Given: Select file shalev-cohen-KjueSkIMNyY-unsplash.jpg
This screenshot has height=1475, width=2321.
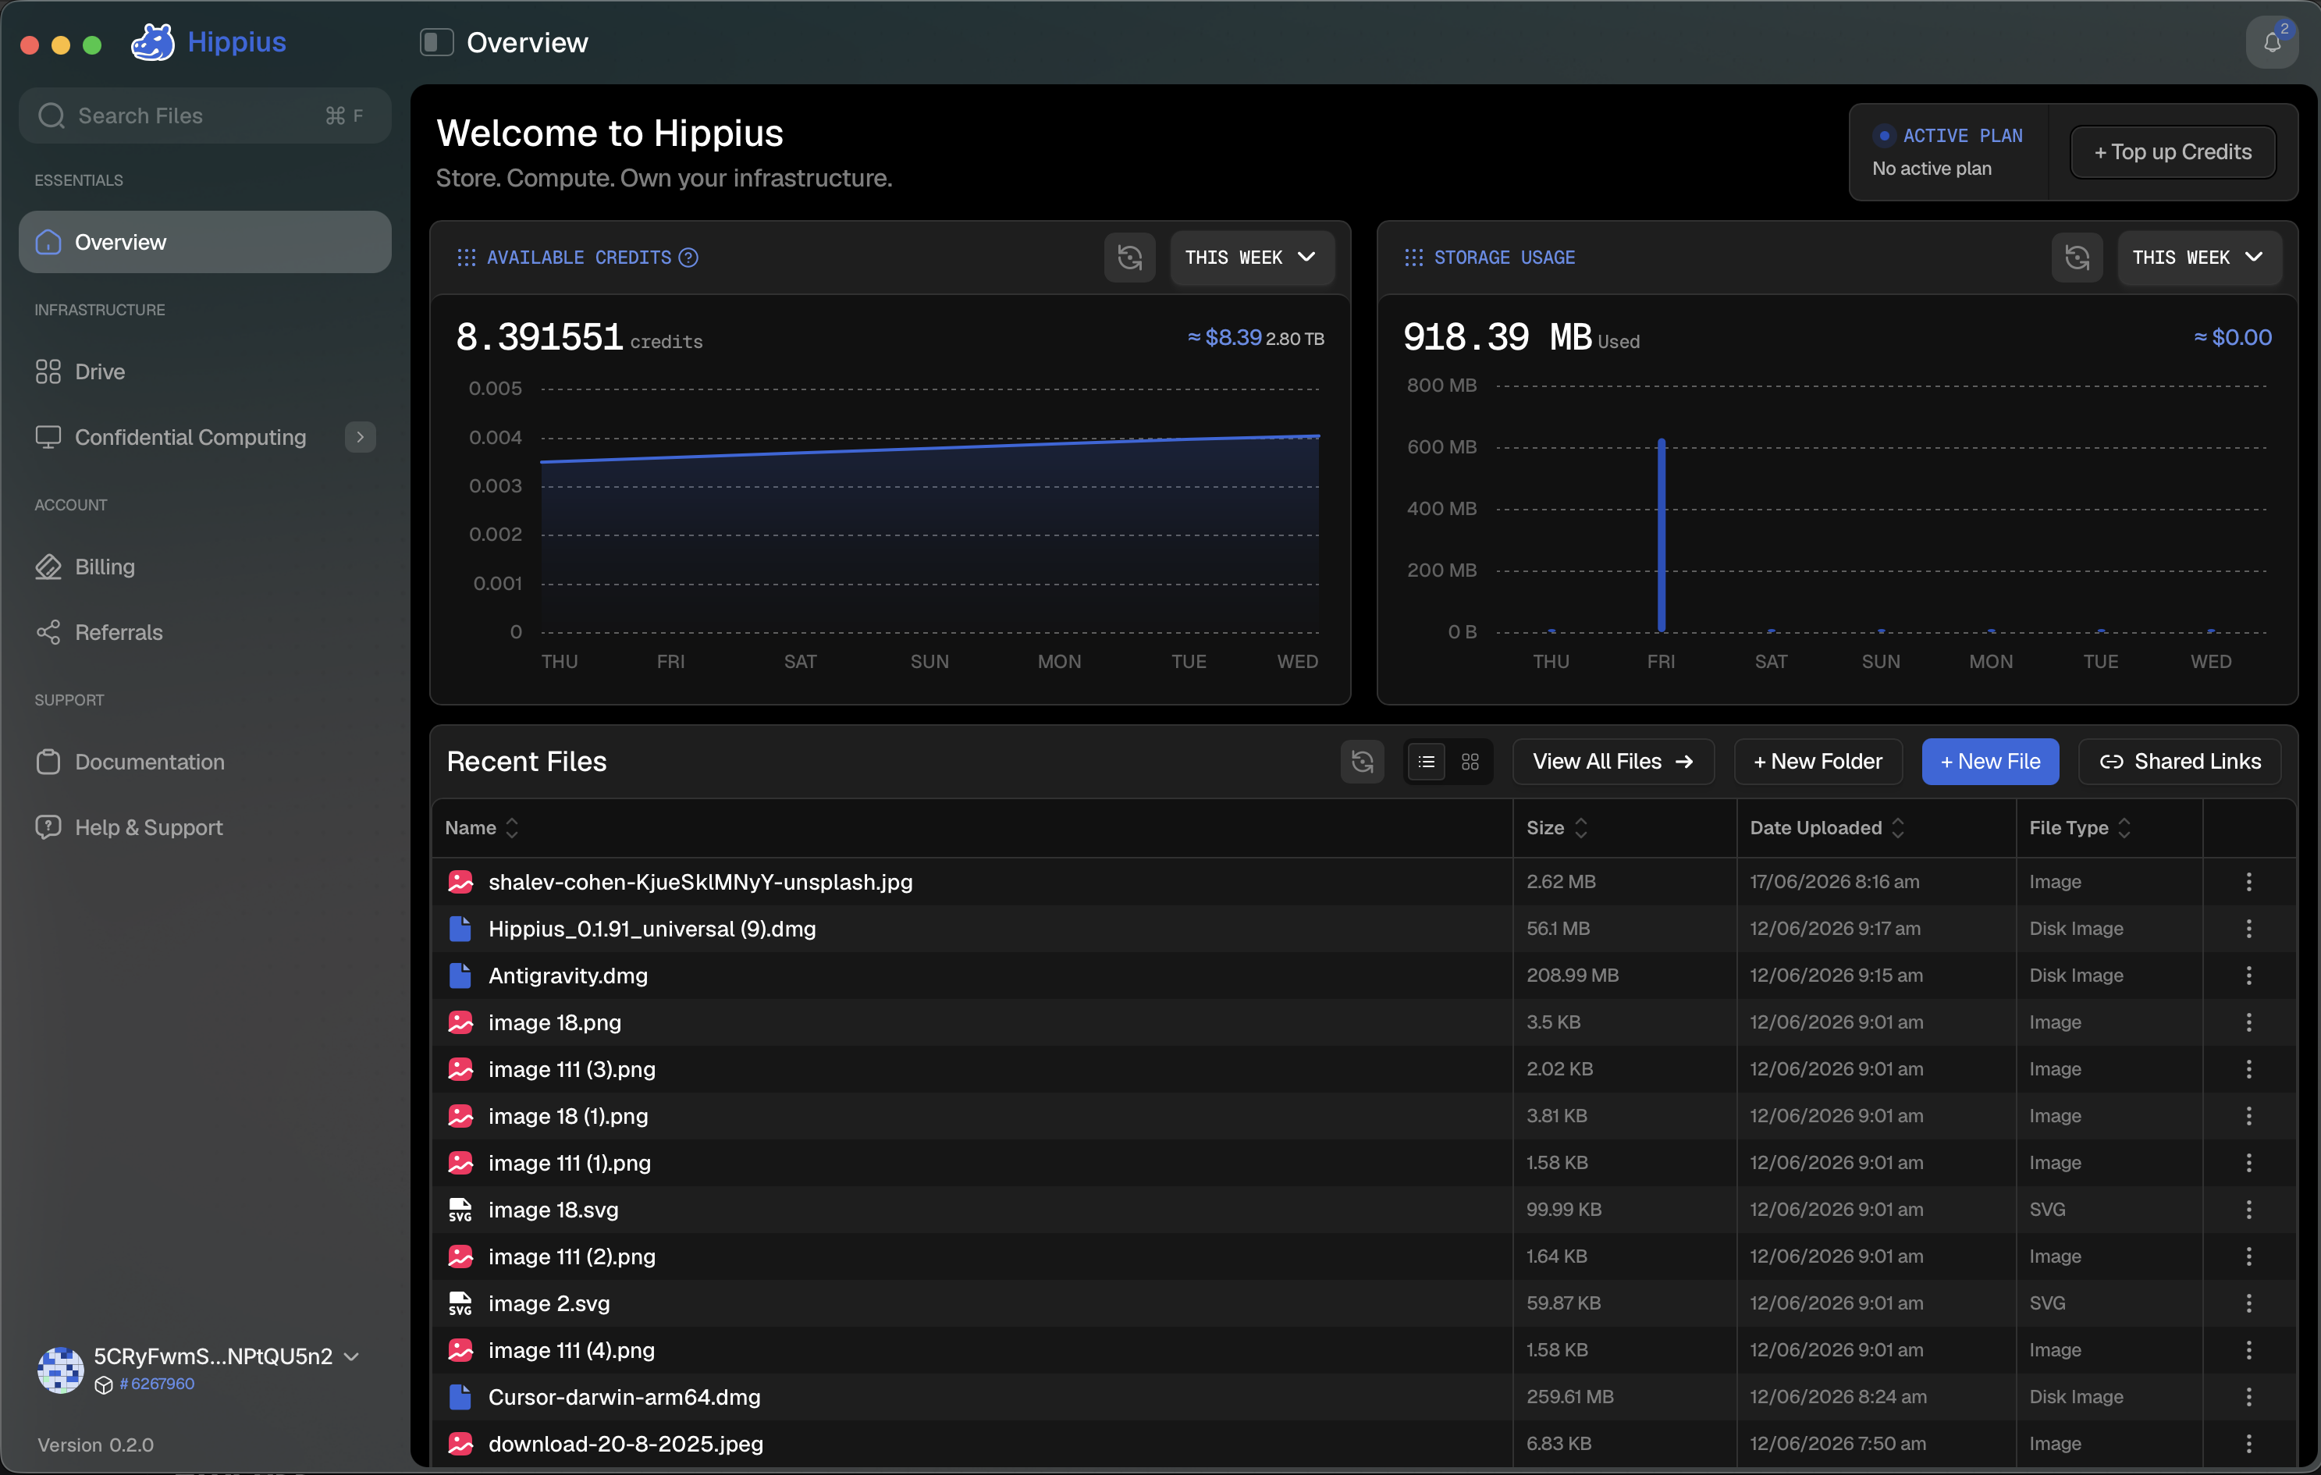Looking at the screenshot, I should tap(700, 882).
